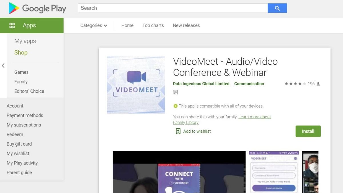Screen dimensions: 343x193
Task: Click inside the Search input field
Action: click(173, 8)
